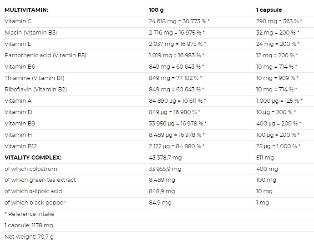Click Vitamin B6 100 g value
Screen dimensions: 314x250
(x=177, y=66)
